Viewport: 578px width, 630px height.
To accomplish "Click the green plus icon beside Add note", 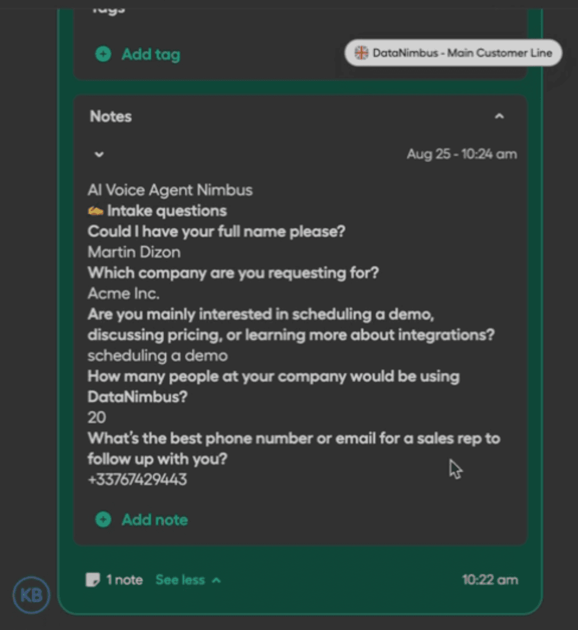I will pyautogui.click(x=103, y=519).
